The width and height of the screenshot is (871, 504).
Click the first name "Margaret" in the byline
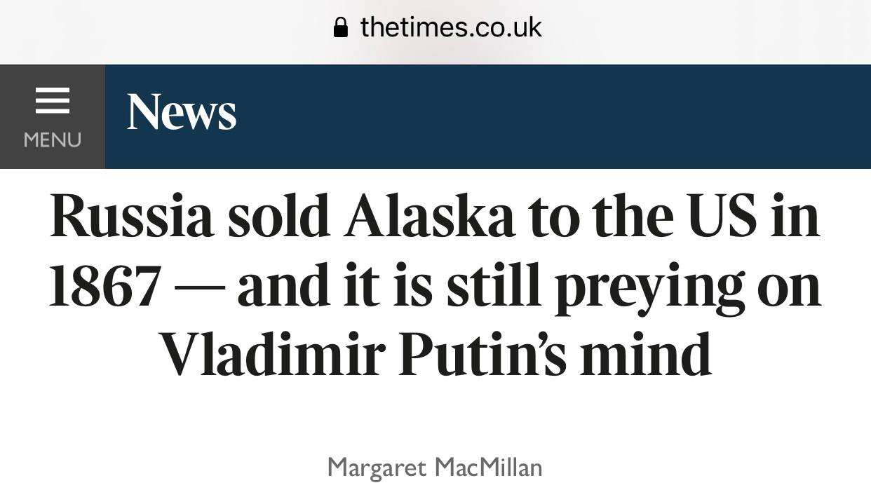377,467
